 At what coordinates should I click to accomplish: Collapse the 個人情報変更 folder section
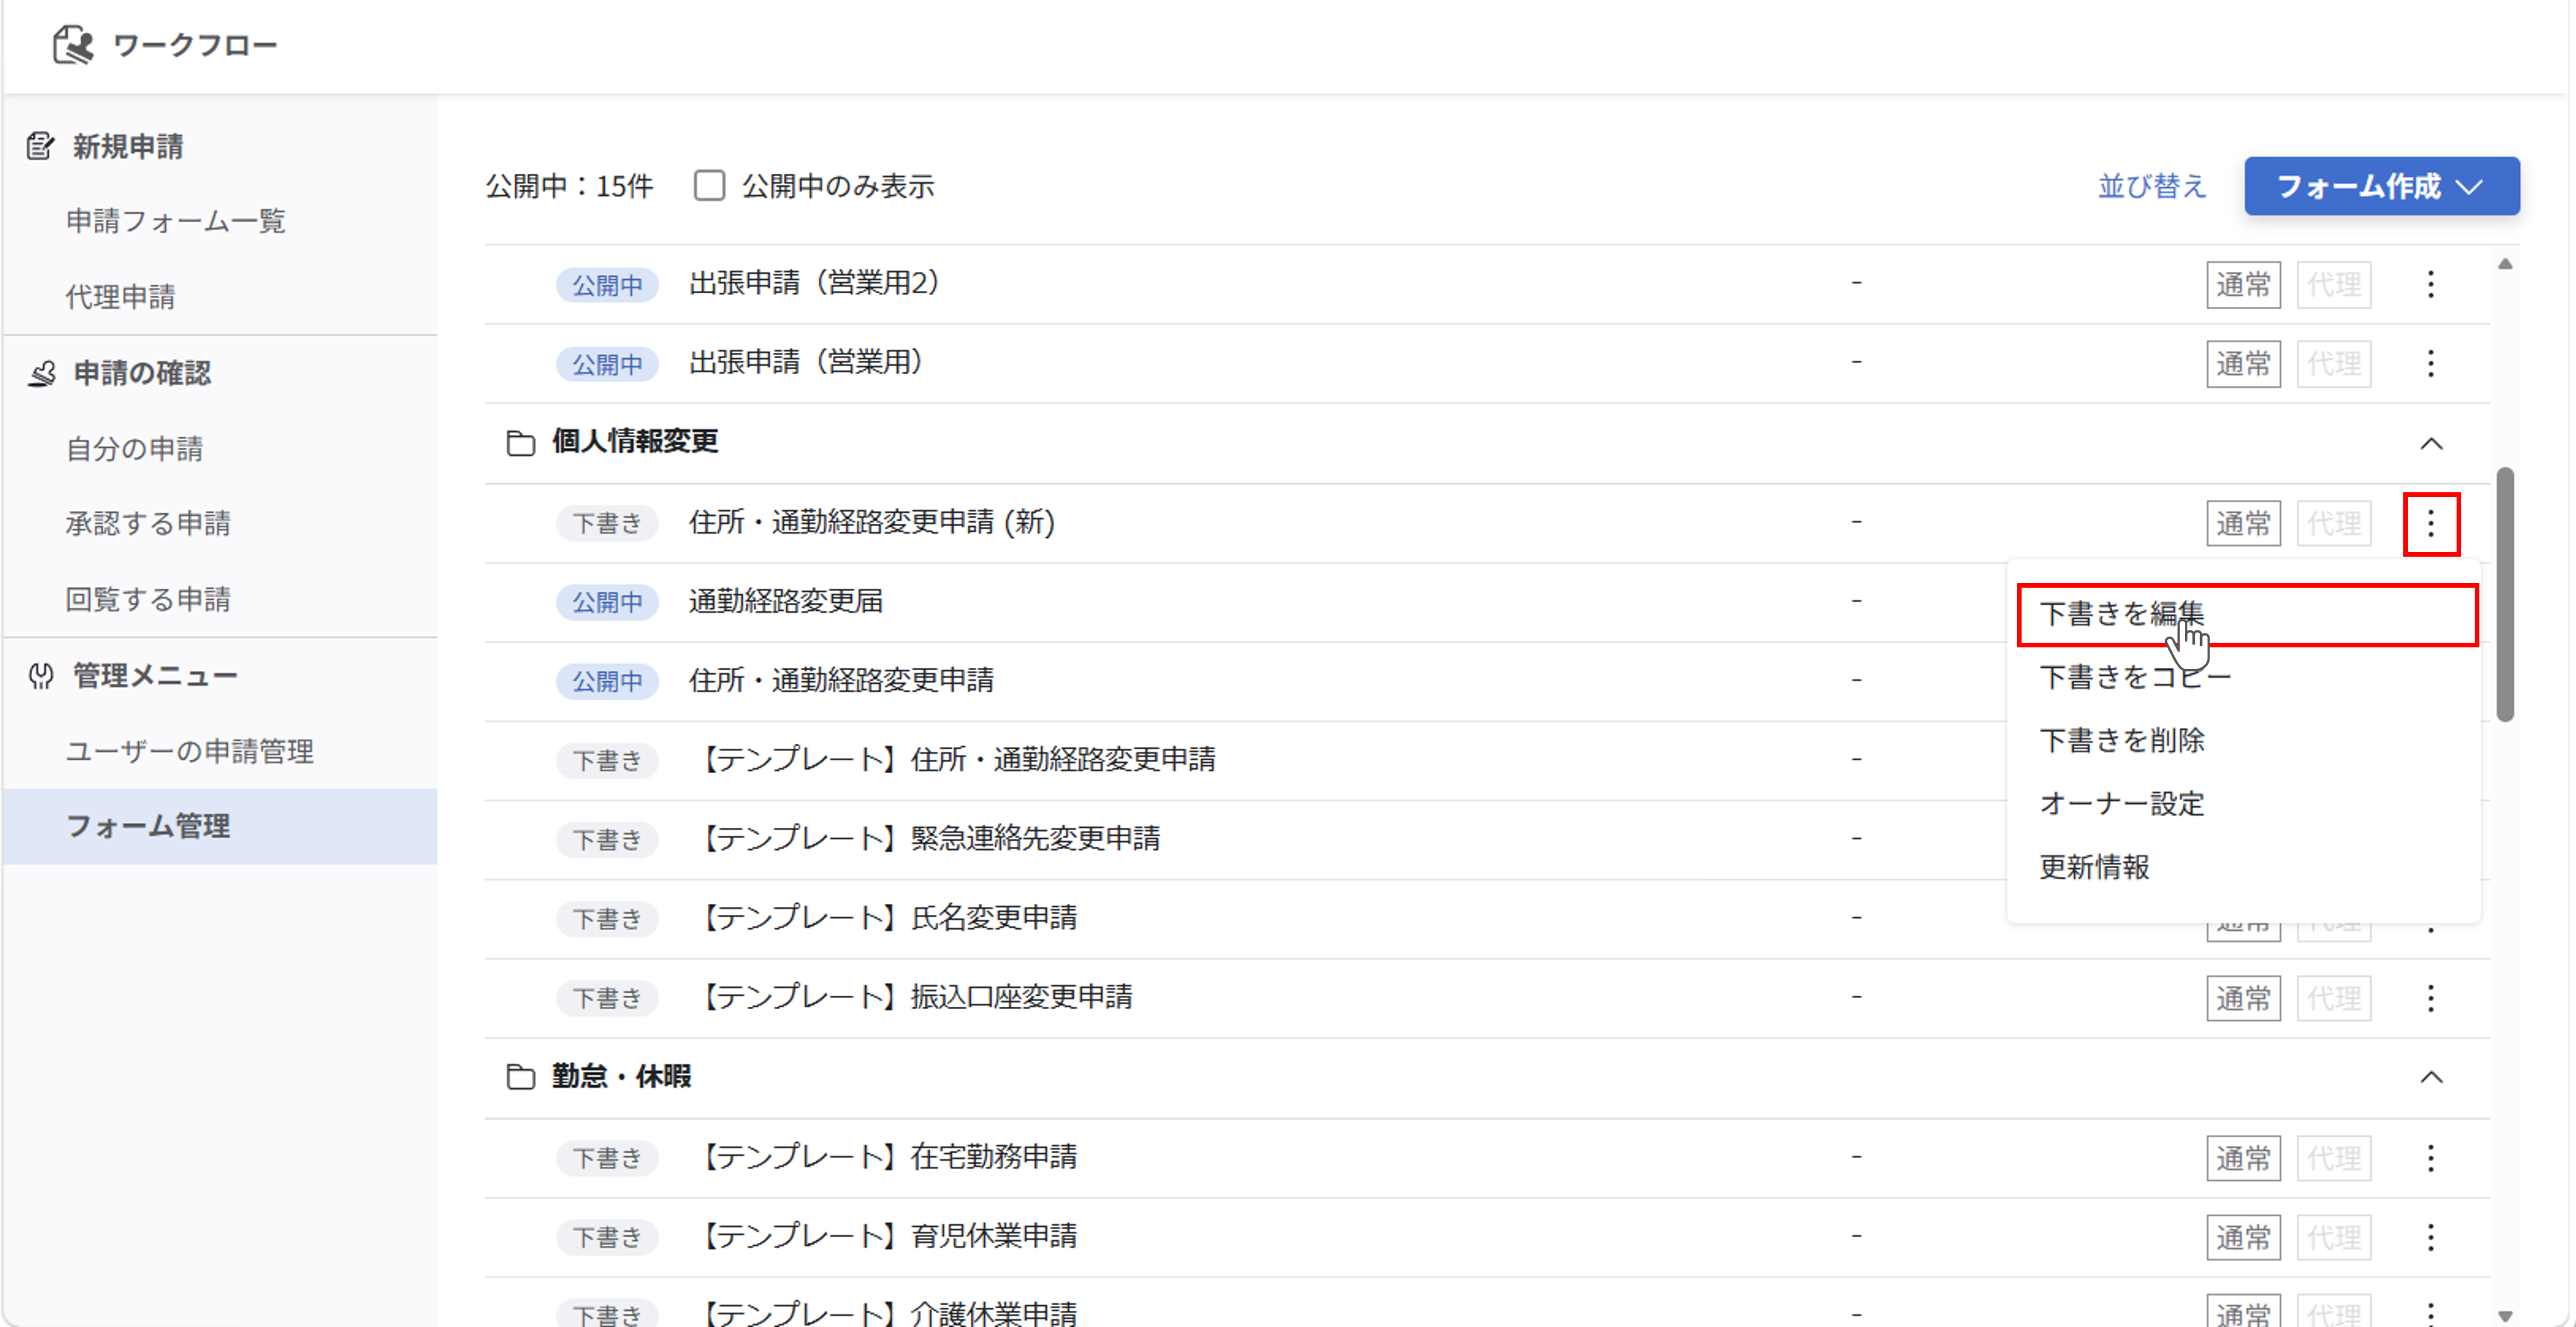(x=2431, y=443)
